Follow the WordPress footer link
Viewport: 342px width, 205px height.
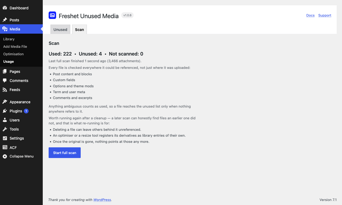(x=102, y=200)
